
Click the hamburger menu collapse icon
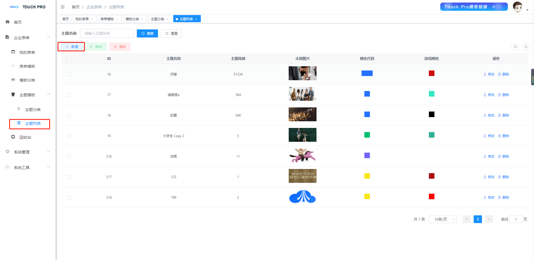pyautogui.click(x=63, y=7)
